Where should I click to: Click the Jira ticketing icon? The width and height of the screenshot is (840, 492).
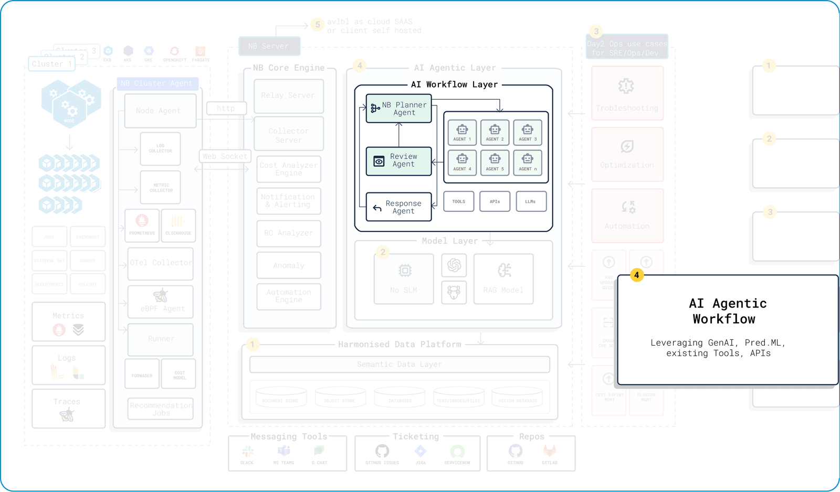tap(421, 451)
